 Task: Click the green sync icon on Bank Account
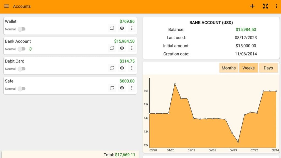pyautogui.click(x=30, y=49)
